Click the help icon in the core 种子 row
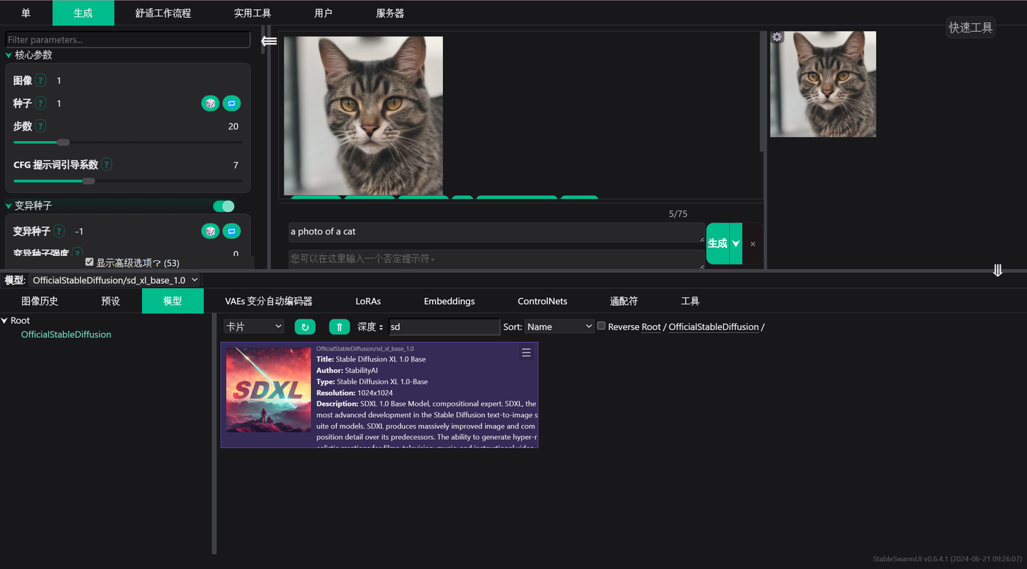 pos(41,103)
